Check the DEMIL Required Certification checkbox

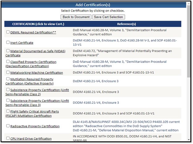click(x=8, y=32)
